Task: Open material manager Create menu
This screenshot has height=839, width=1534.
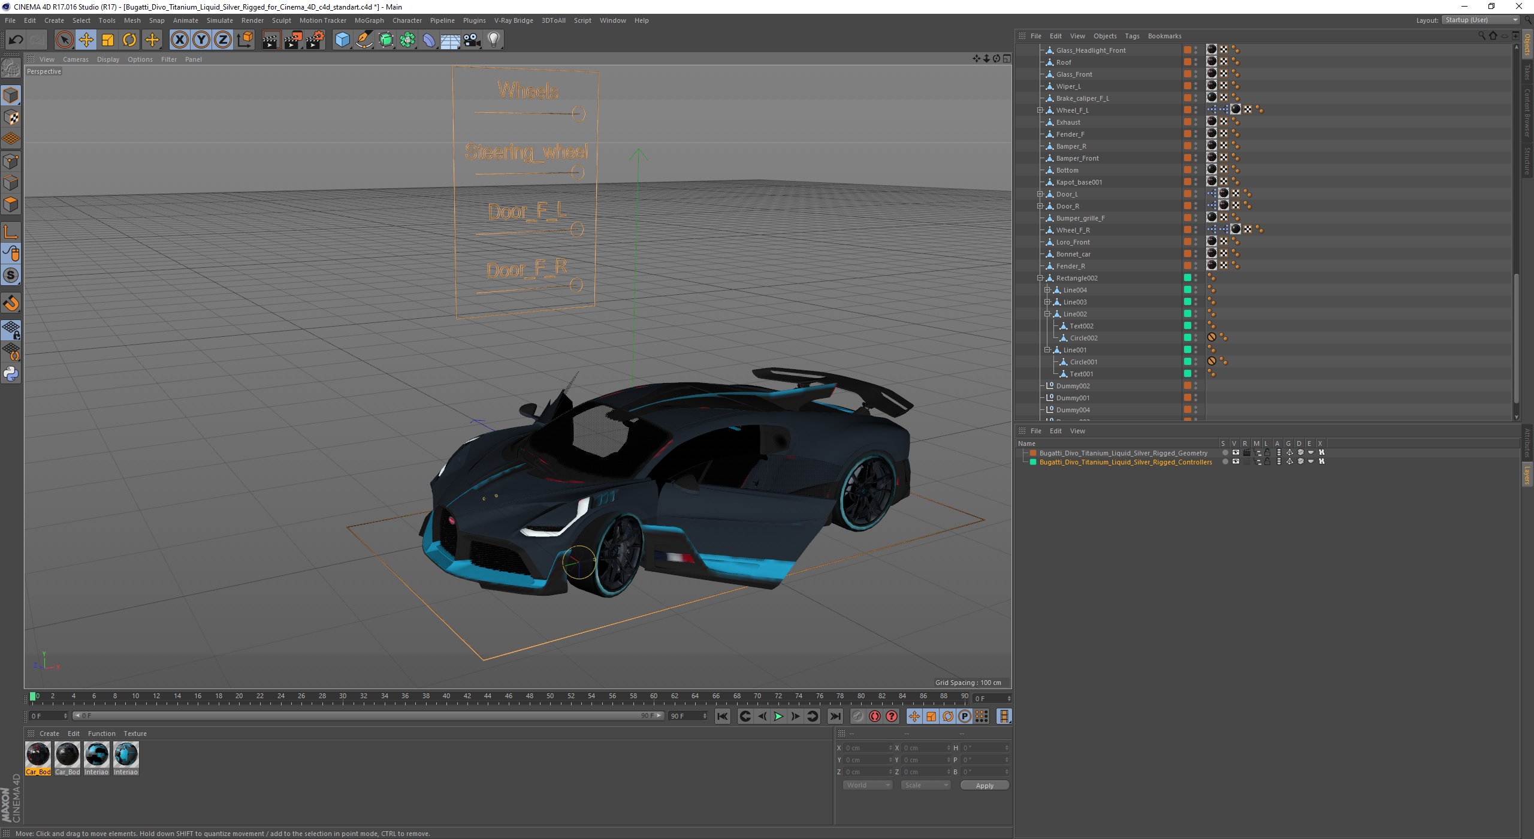Action: 49,734
